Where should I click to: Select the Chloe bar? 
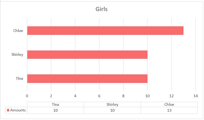point(105,31)
